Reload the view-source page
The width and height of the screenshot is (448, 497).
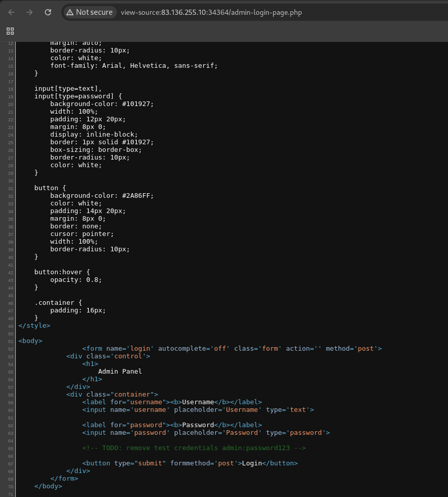(x=48, y=12)
